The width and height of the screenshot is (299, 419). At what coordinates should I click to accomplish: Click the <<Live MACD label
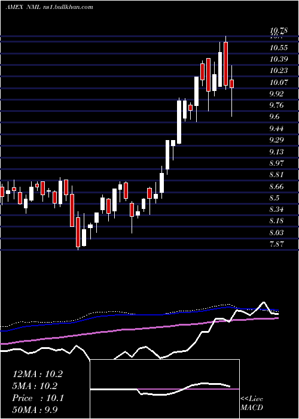click(x=252, y=403)
